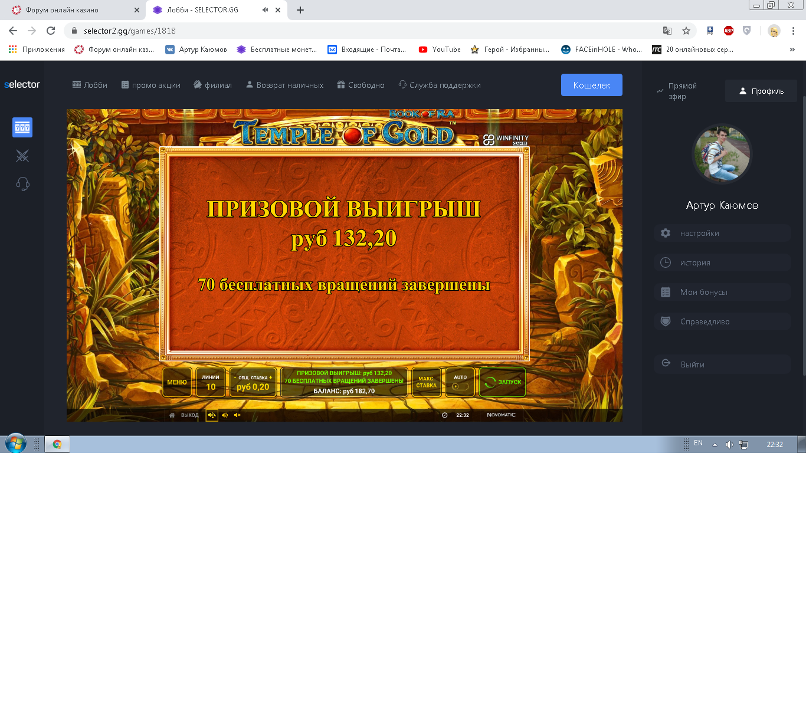Image resolution: width=806 pixels, height=703 pixels.
Task: Open the PNG download extension icon
Action: coord(710,31)
